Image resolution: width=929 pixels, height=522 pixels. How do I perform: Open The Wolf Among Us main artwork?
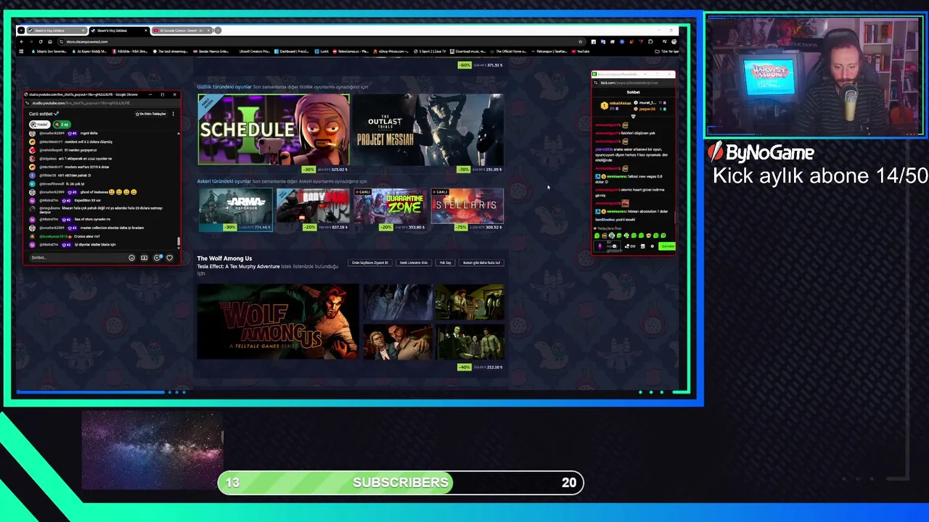277,322
